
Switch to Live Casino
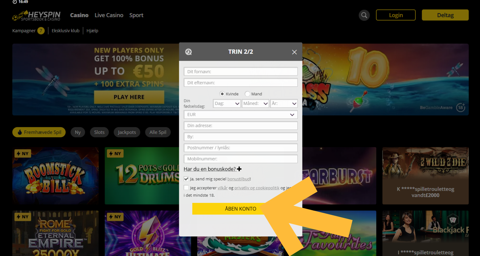point(109,15)
